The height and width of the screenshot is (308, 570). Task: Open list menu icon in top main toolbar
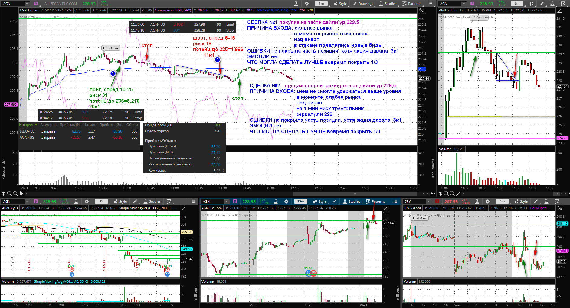(431, 4)
